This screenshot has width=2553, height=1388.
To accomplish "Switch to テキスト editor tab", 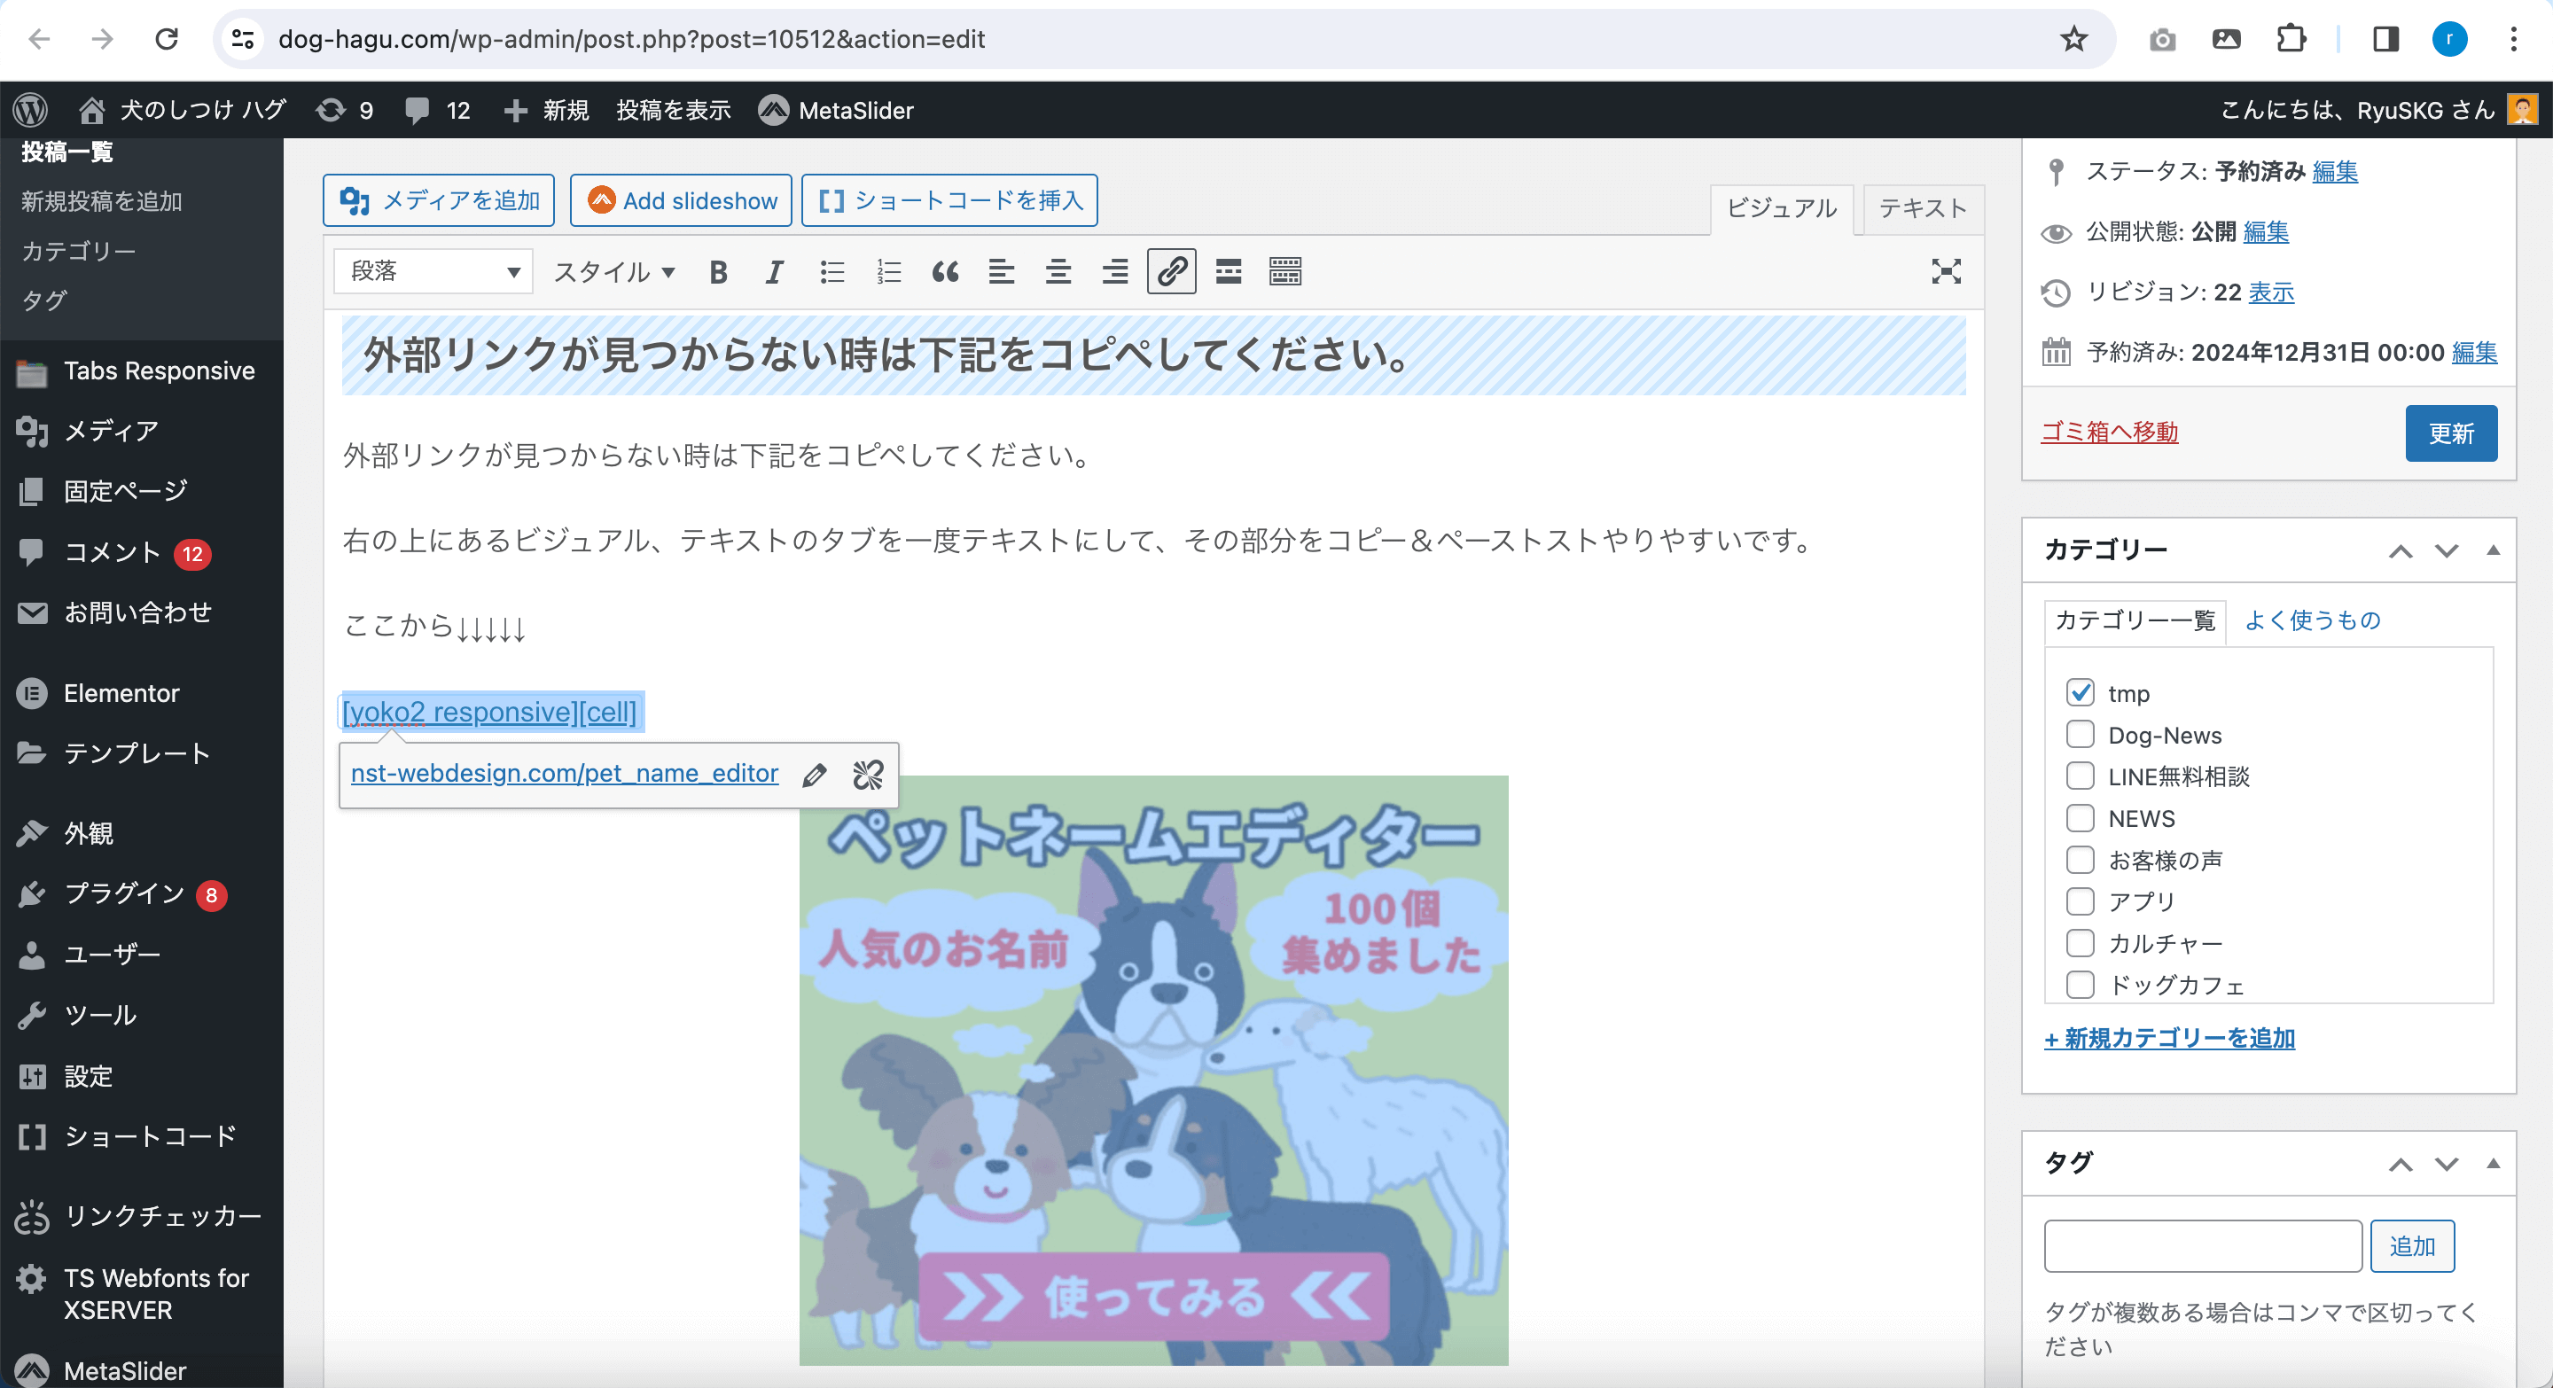I will pyautogui.click(x=1923, y=208).
